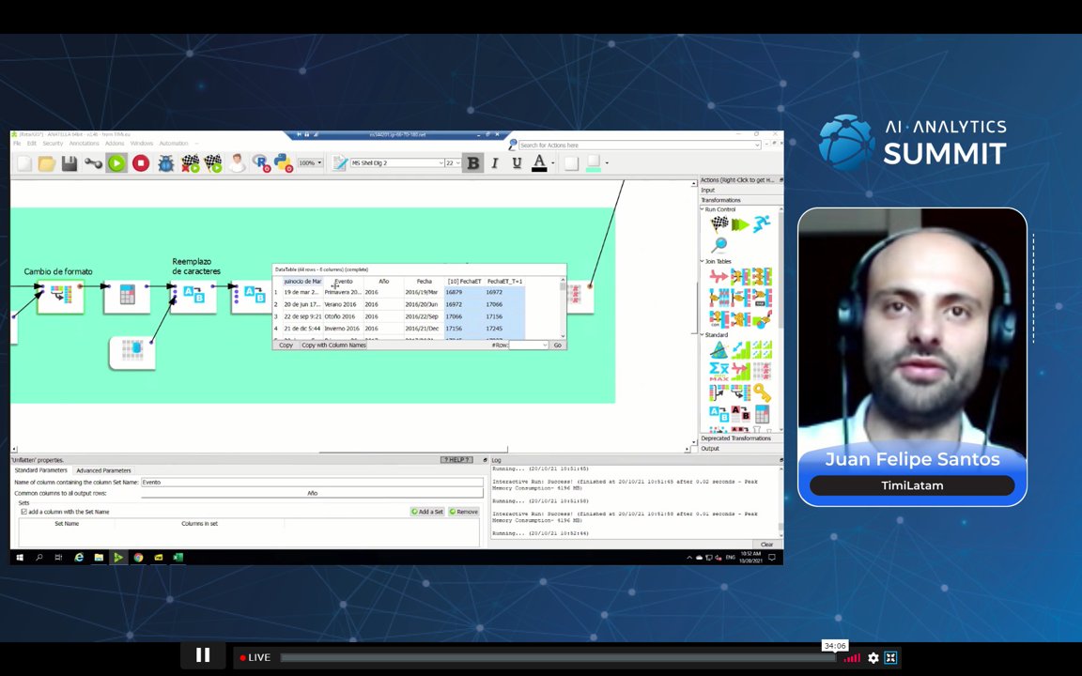Open video player settings gear
The width and height of the screenshot is (1082, 676).
(x=873, y=658)
